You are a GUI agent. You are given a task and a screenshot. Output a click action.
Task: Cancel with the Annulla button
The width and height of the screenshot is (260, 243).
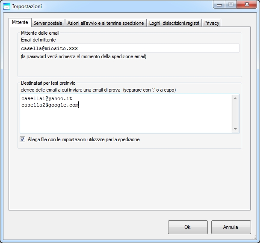click(x=231, y=227)
